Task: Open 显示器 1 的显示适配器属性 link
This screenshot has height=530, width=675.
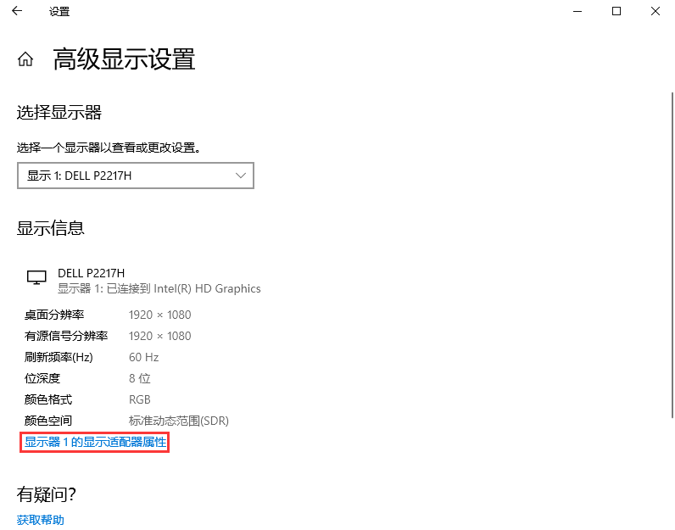Action: tap(95, 442)
